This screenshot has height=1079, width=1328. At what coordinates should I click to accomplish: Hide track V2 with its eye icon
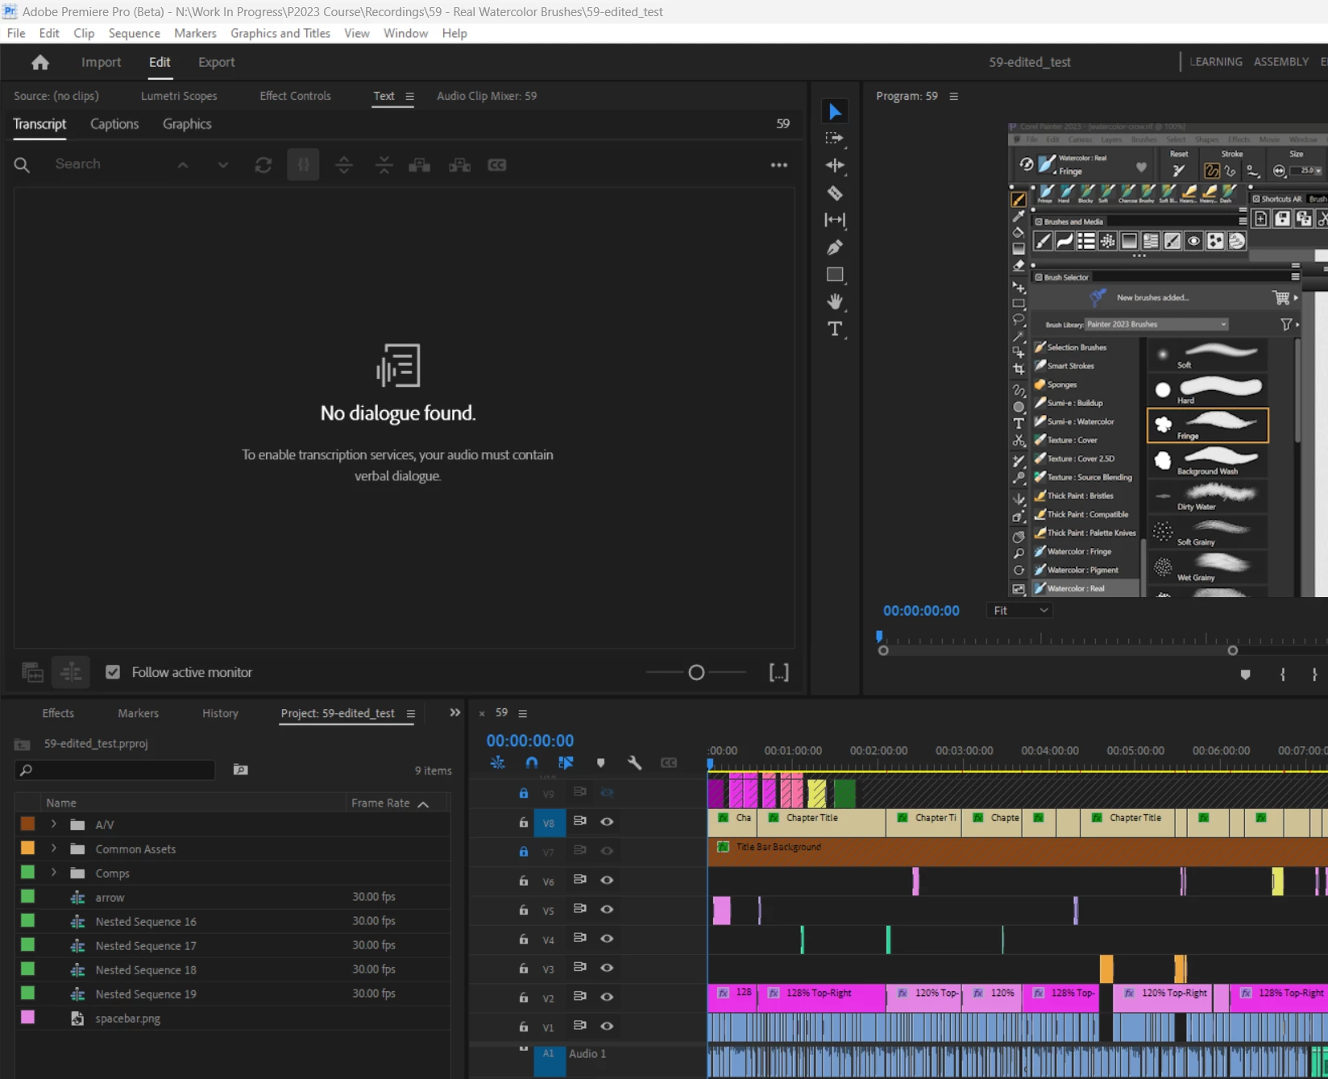[x=607, y=997]
